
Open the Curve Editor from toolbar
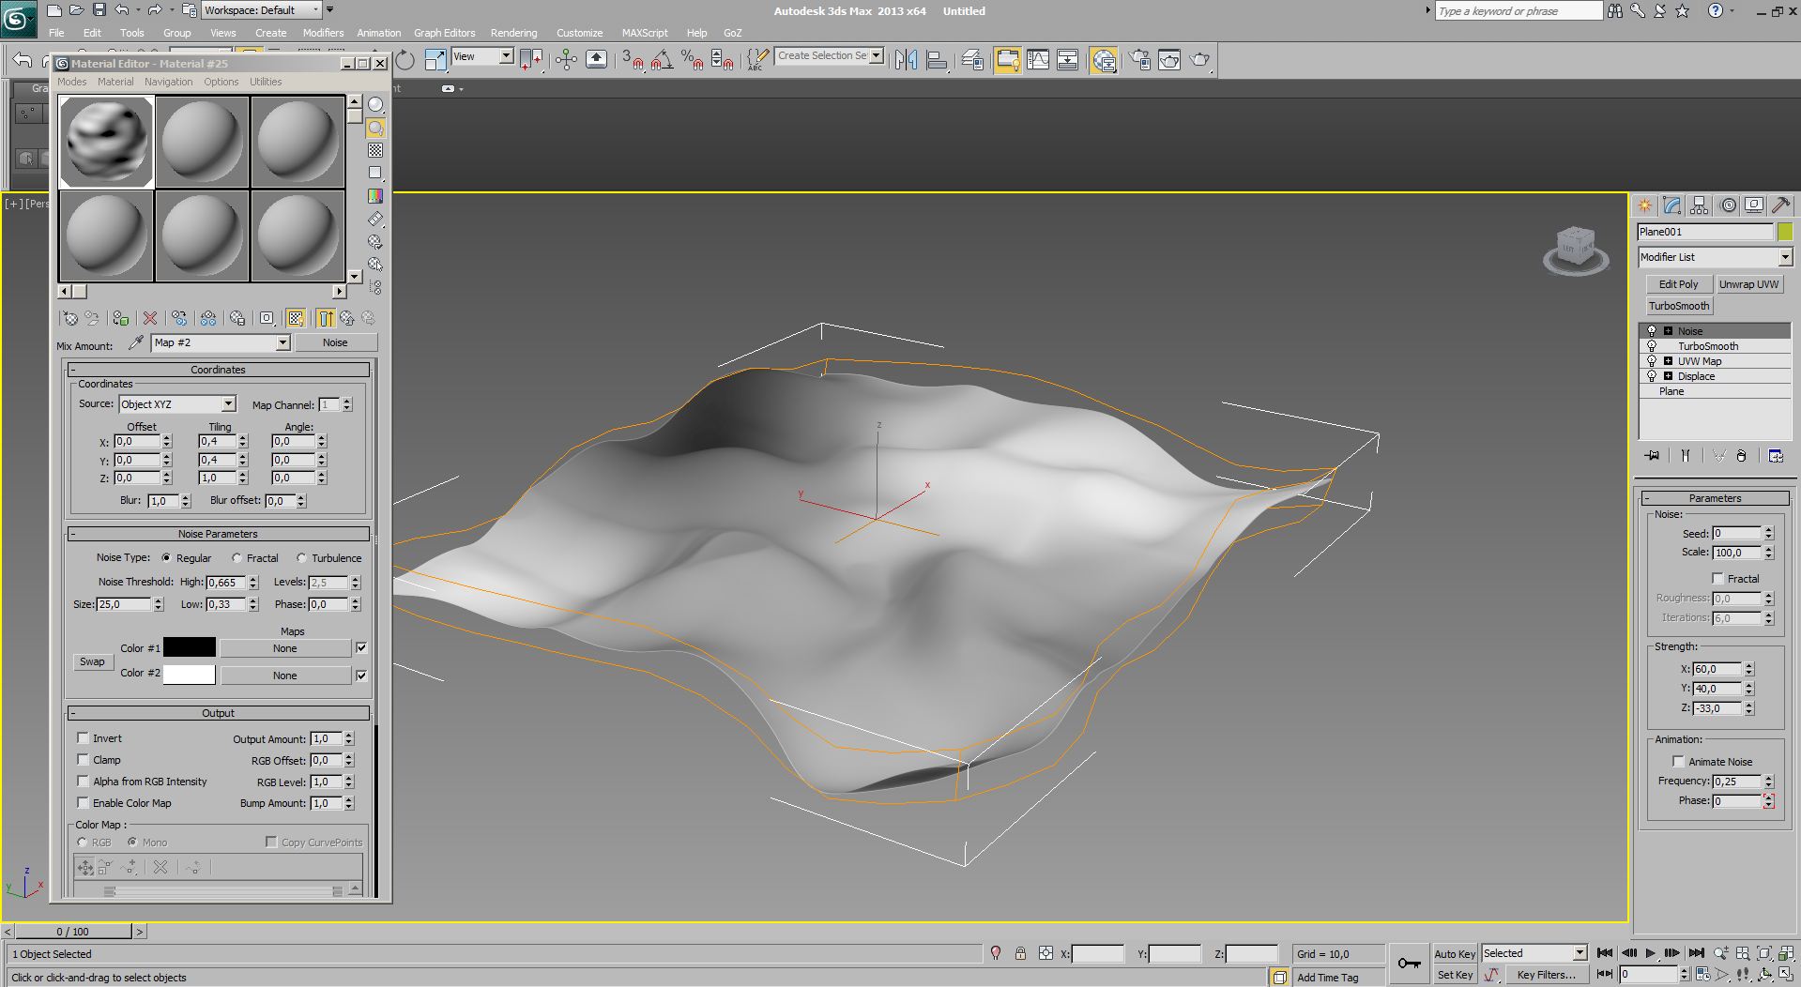[x=1037, y=60]
